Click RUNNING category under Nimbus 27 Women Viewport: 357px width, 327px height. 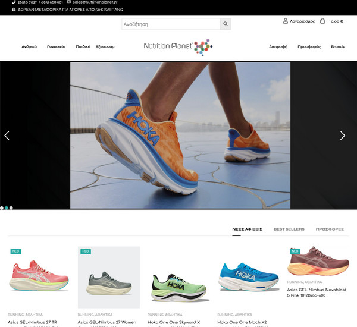tap(85, 315)
